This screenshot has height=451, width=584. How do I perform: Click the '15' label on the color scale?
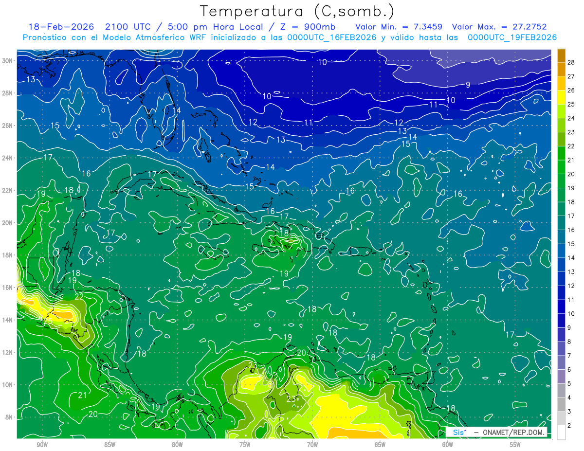(x=572, y=244)
